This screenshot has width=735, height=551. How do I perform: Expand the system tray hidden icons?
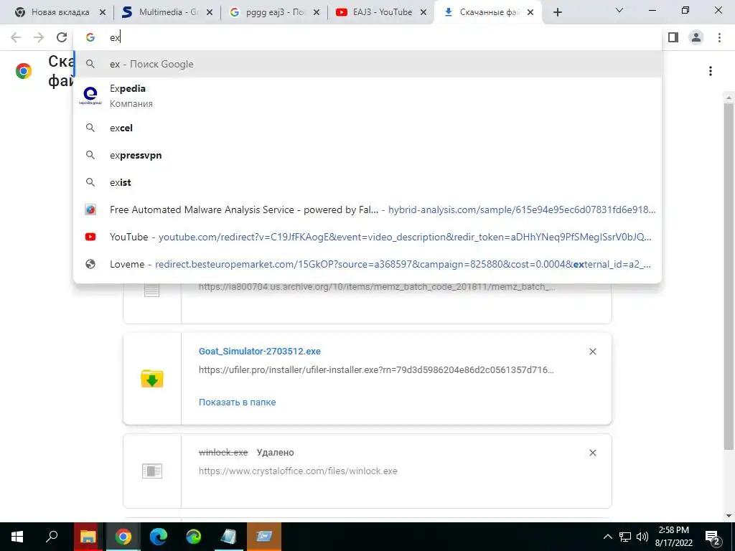pos(607,537)
